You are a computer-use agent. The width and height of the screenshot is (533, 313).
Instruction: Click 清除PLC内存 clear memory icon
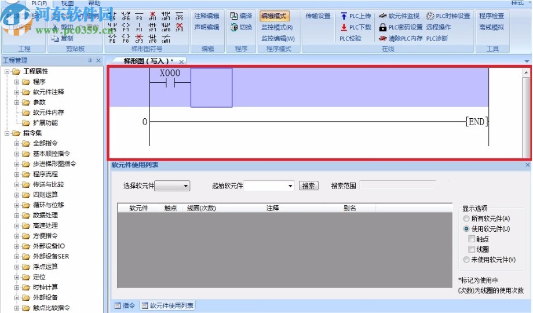(383, 38)
